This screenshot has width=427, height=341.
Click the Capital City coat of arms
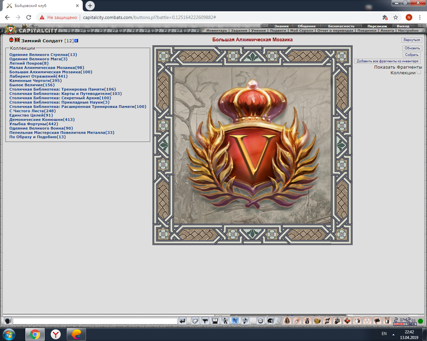click(x=11, y=30)
